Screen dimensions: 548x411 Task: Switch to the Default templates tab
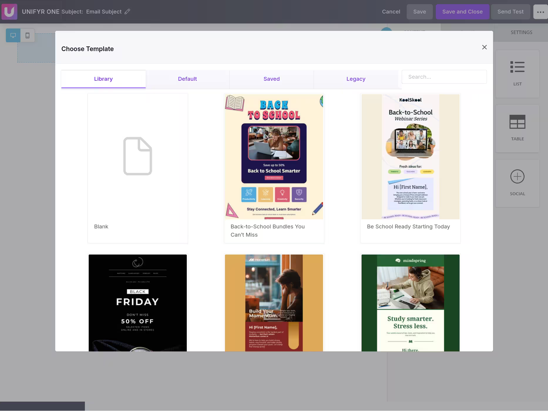187,79
